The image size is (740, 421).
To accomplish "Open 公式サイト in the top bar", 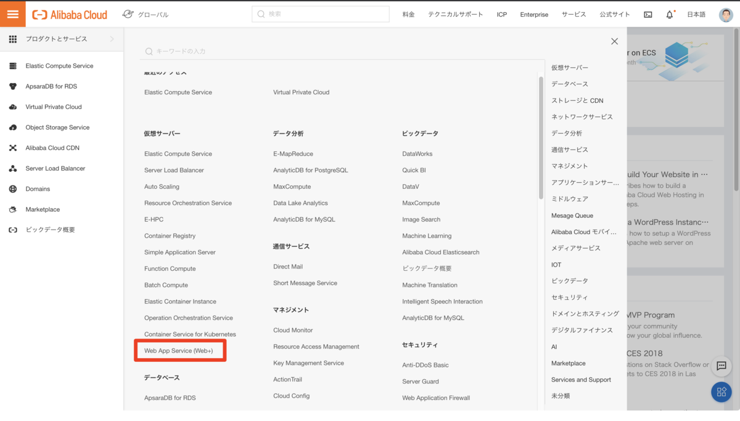I will pos(615,14).
